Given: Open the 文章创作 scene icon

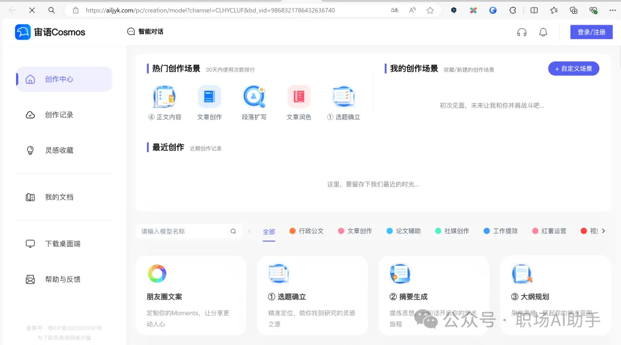Looking at the screenshot, I should point(209,96).
